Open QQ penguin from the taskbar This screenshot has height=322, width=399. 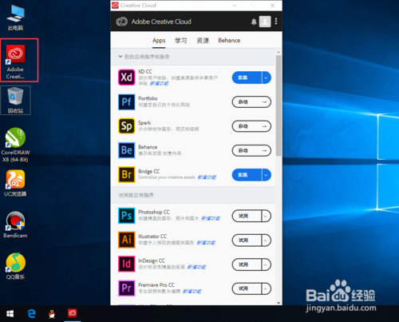(x=52, y=314)
